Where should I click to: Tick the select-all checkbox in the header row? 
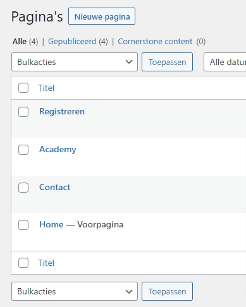[23, 88]
